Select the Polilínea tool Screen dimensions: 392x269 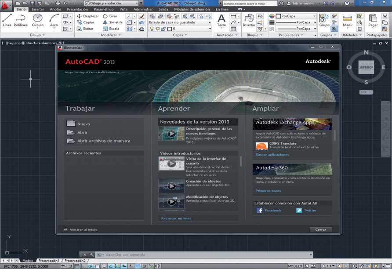21,20
